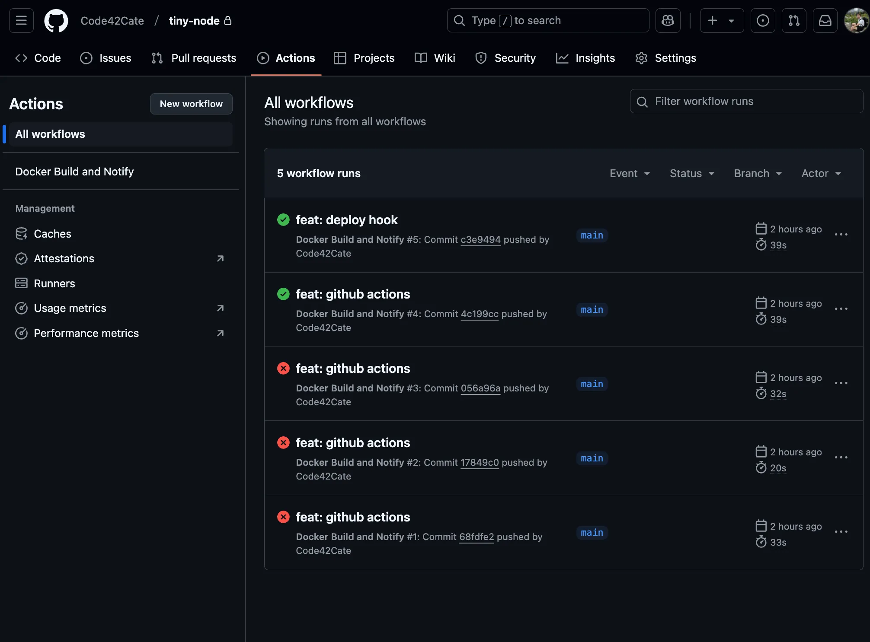Image resolution: width=870 pixels, height=642 pixels.
Task: Open the Copilot icon in the header
Action: (668, 20)
